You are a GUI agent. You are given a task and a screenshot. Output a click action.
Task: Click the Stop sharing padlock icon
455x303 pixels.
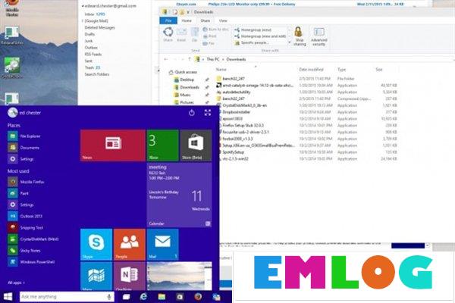(299, 36)
